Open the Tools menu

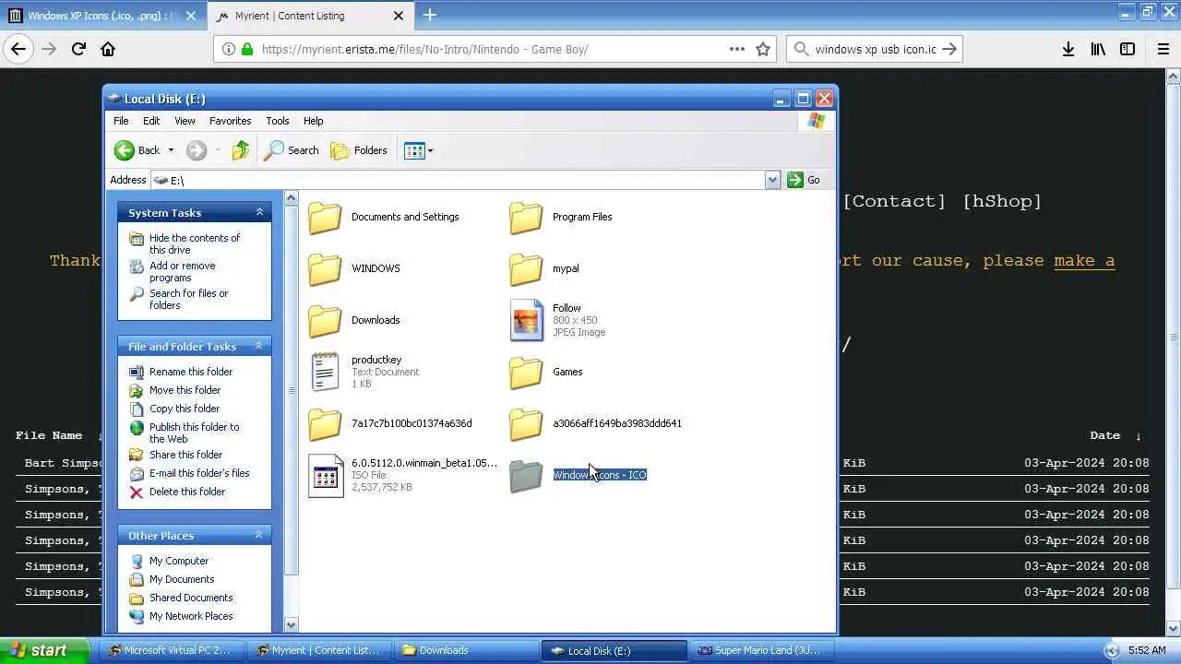pos(277,121)
